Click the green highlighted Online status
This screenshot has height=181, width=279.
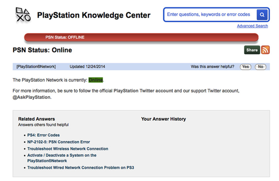click(96, 80)
